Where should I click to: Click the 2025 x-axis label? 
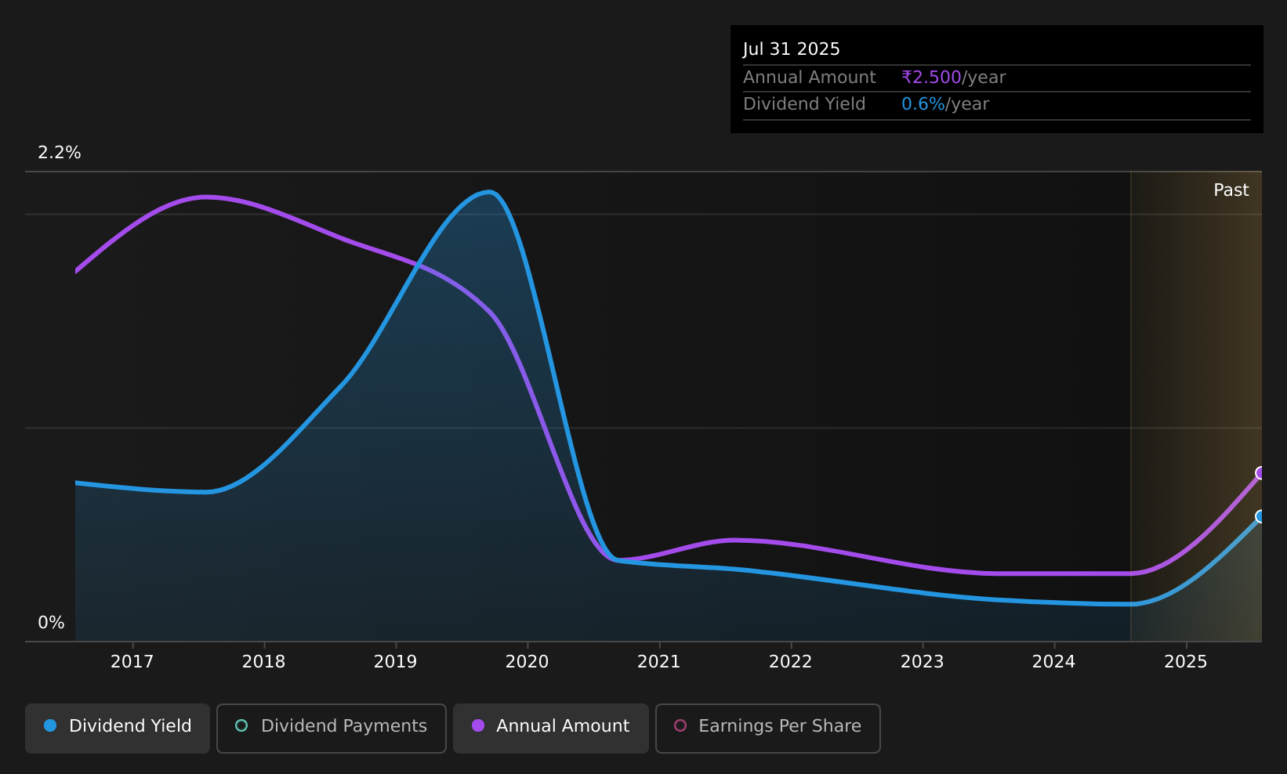coord(1186,662)
